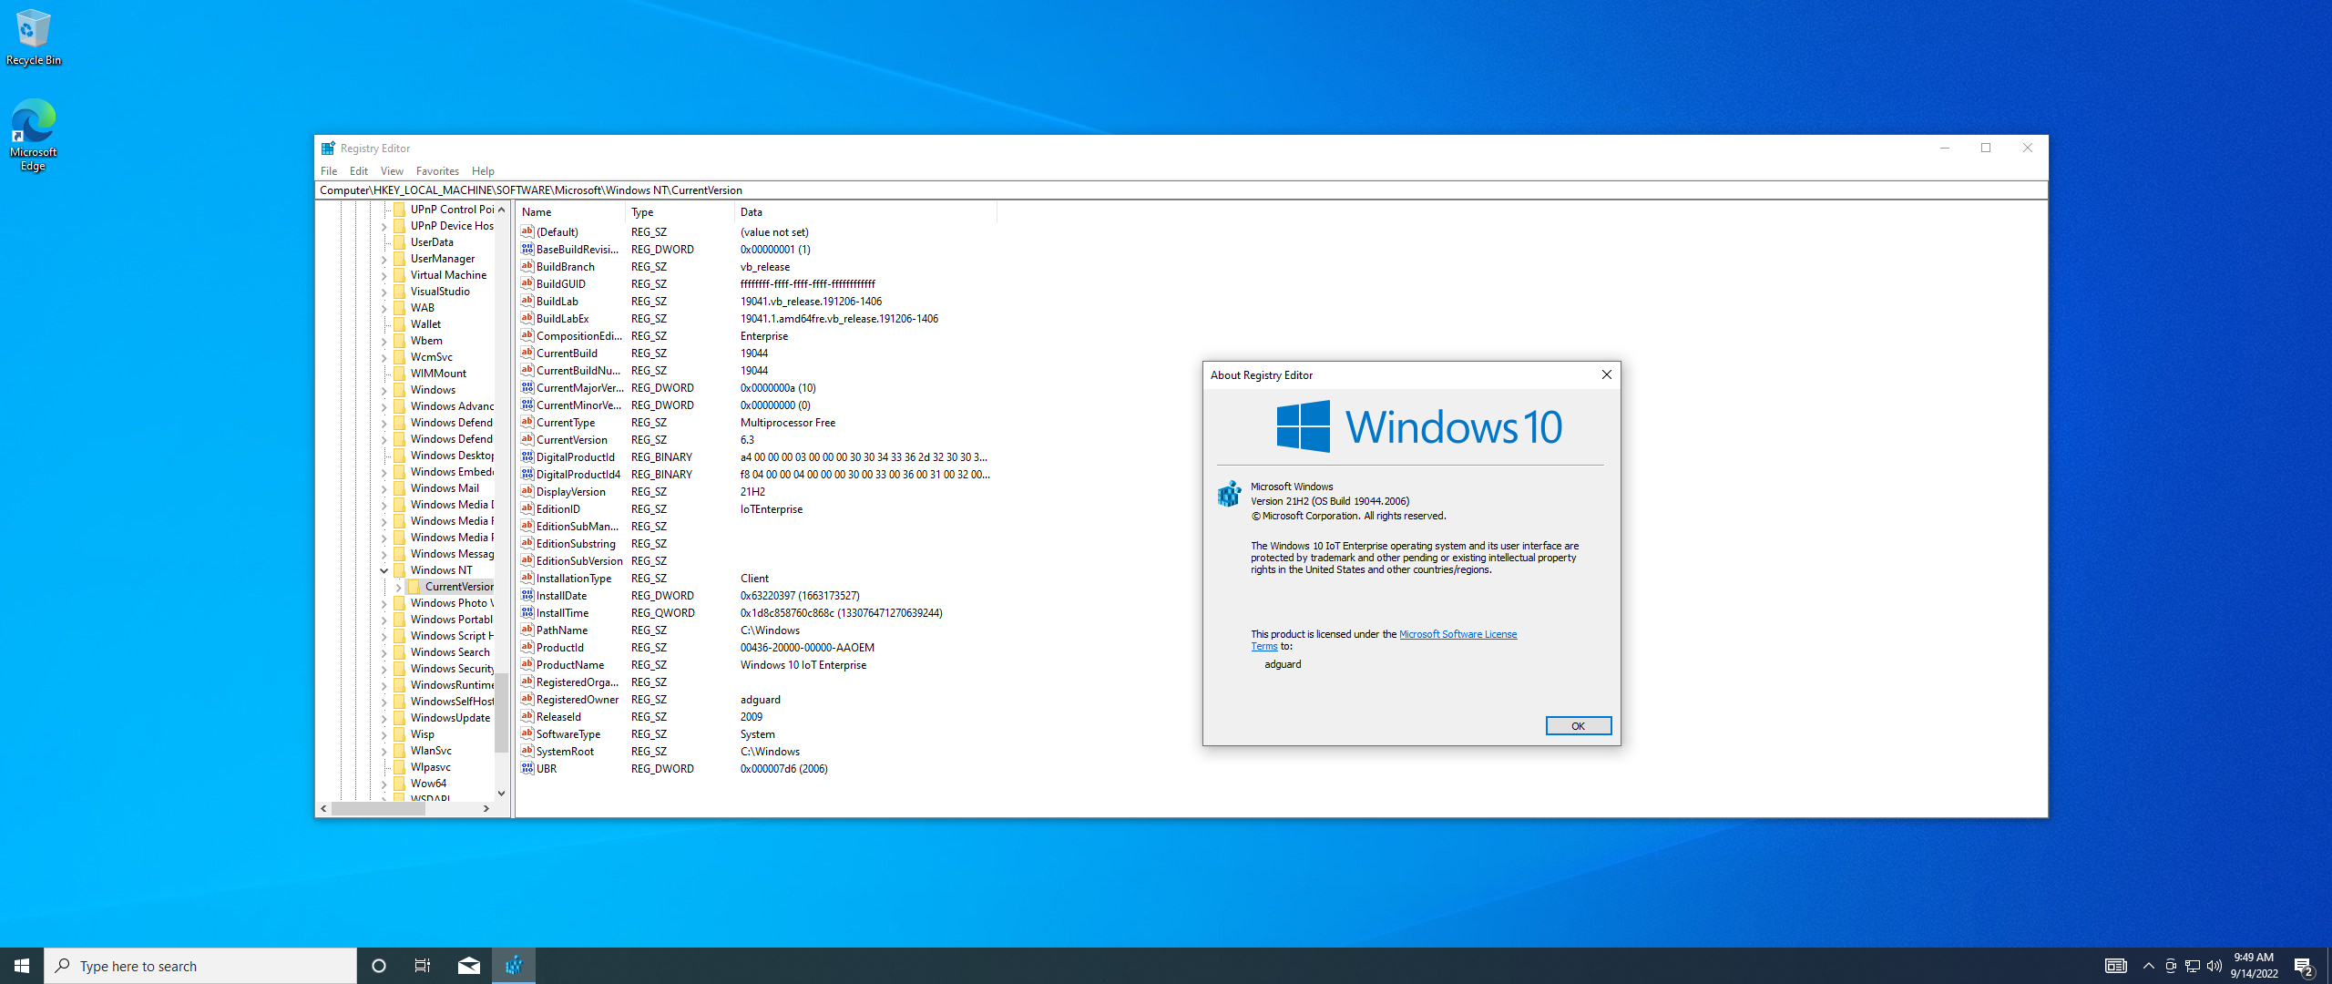The height and width of the screenshot is (984, 2332).
Task: Open the Recycle Bin desktop icon
Action: pos(33,36)
